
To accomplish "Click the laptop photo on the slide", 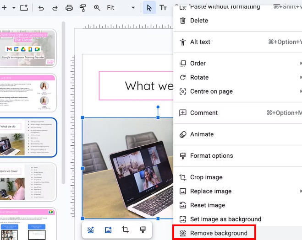I will [x=128, y=168].
